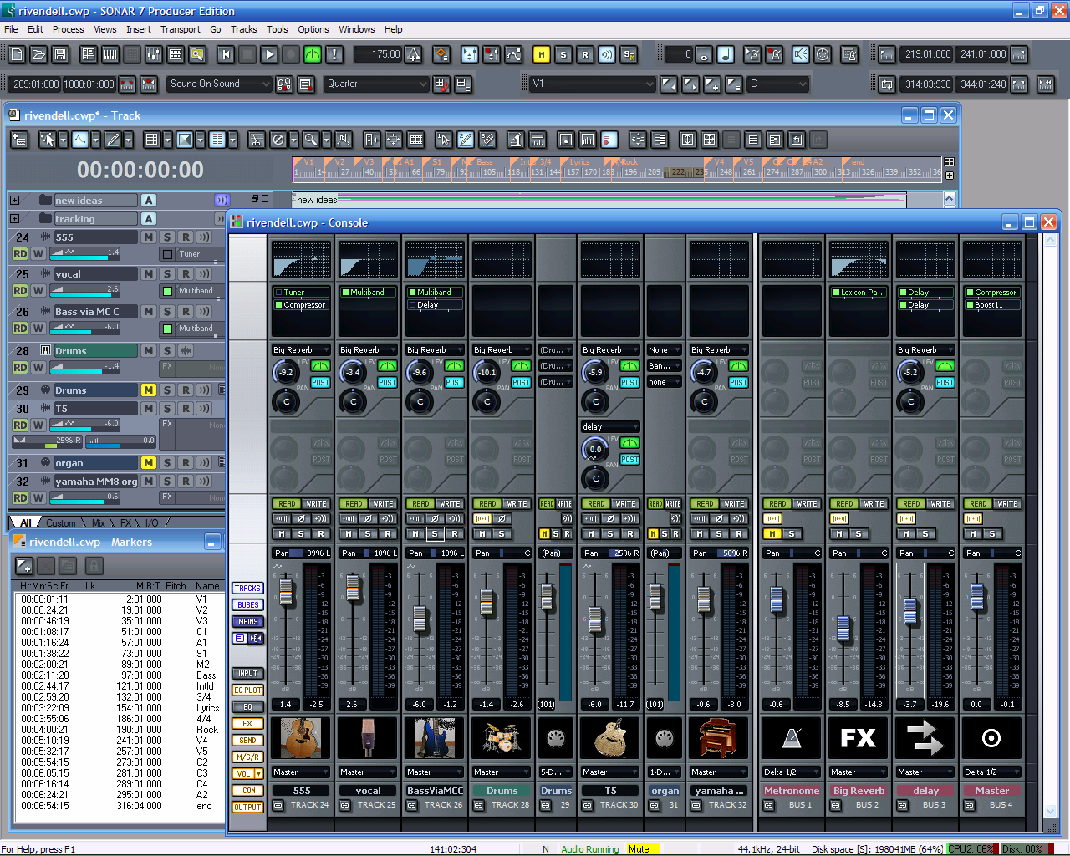Open the Transport menu
Viewport: 1070px width, 856px height.
[x=181, y=29]
